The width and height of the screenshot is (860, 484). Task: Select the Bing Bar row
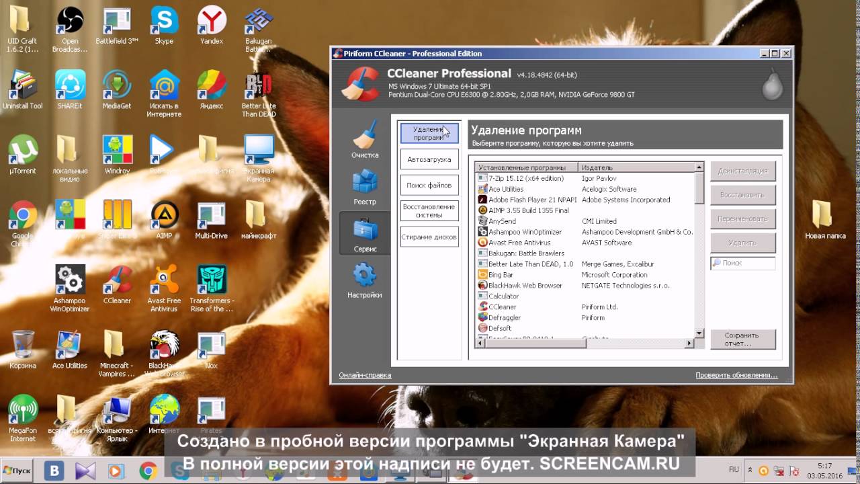click(585, 274)
